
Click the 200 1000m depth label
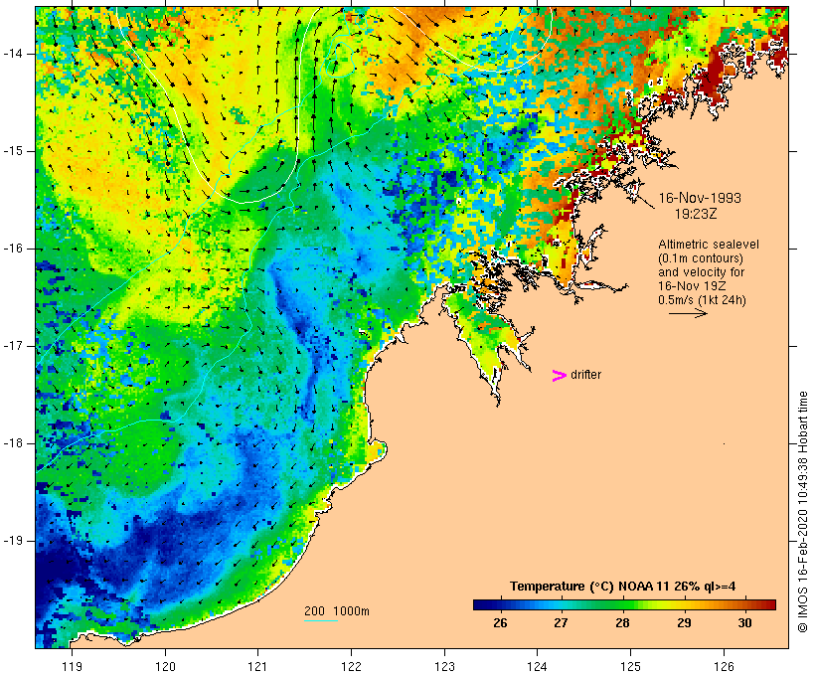pos(337,611)
